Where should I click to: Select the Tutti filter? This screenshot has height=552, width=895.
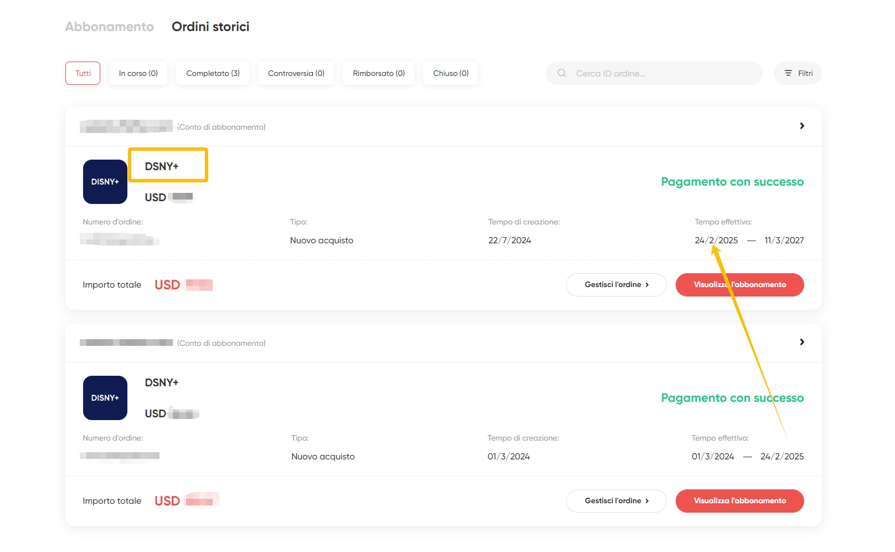83,73
